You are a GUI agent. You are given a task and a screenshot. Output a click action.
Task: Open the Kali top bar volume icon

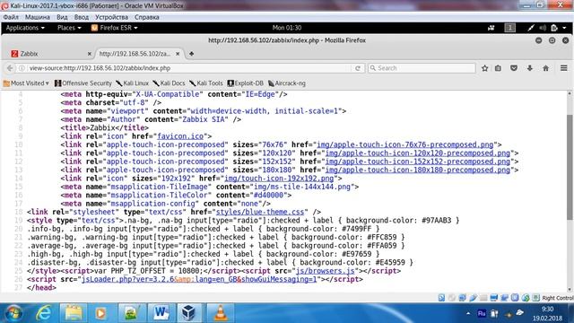tap(543, 28)
